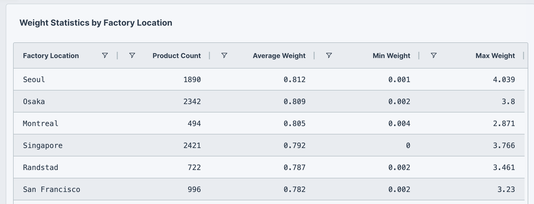
Task: Open the filter for Factory Location column
Action: pos(105,55)
